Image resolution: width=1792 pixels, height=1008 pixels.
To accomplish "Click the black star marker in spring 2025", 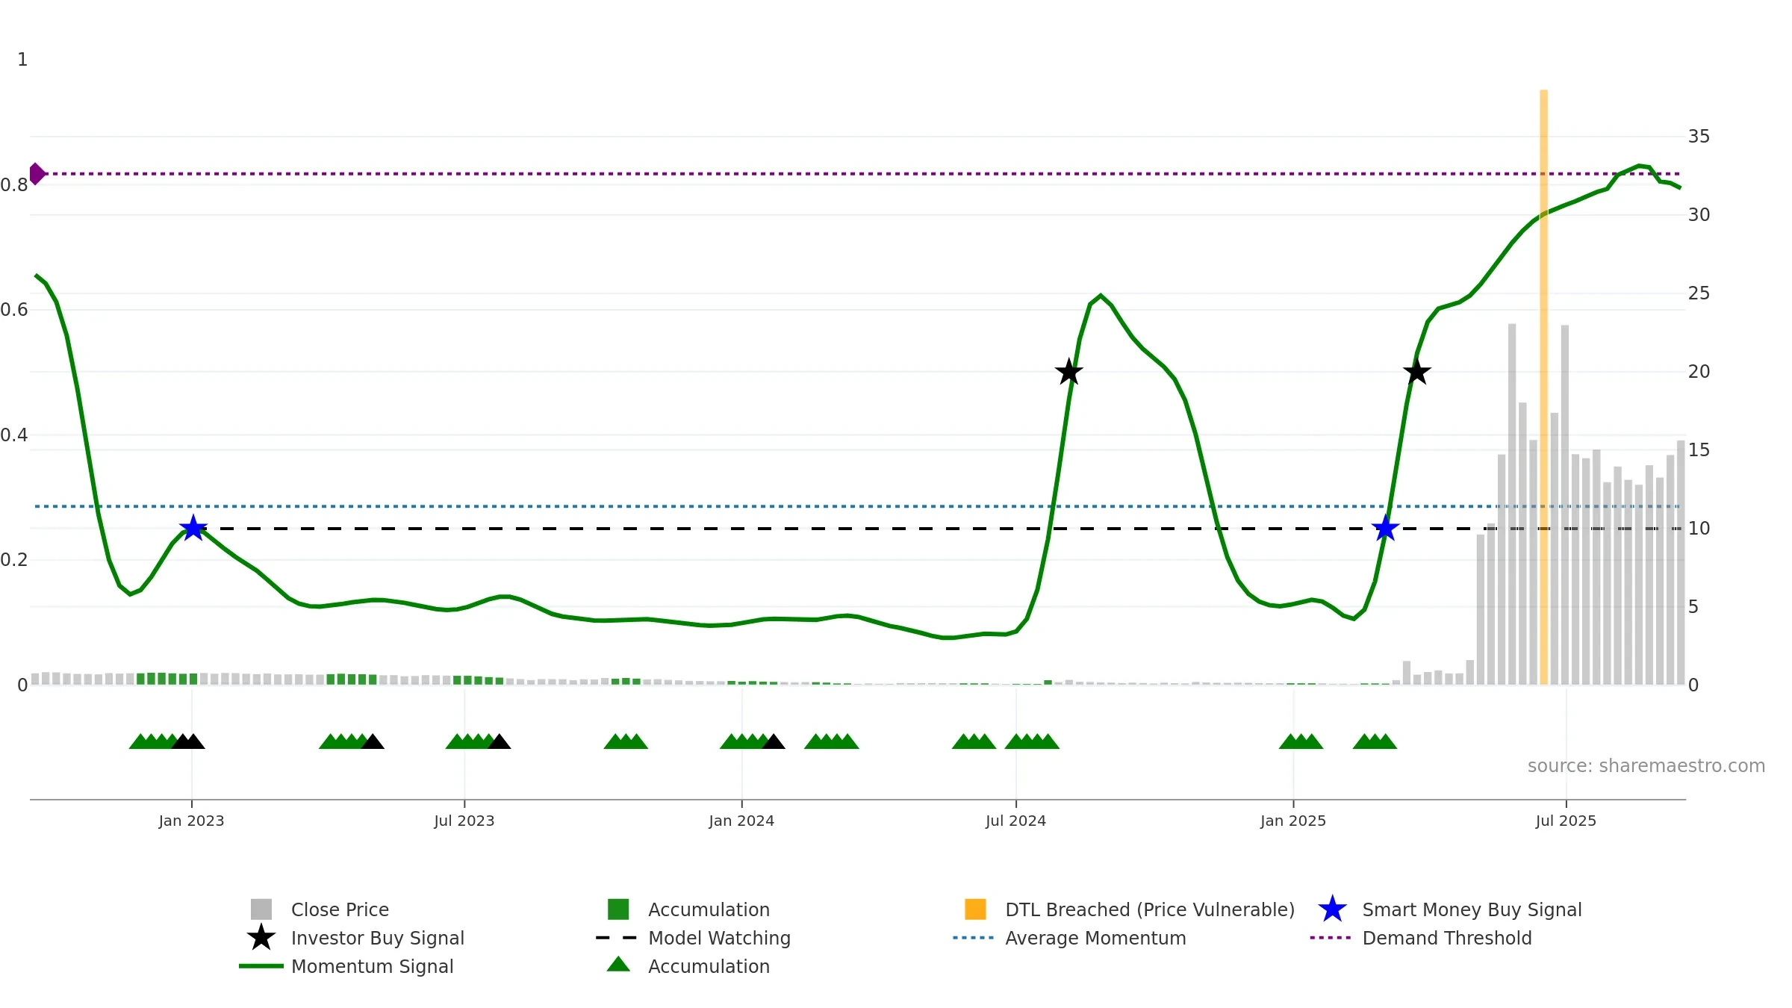I will click(1416, 371).
